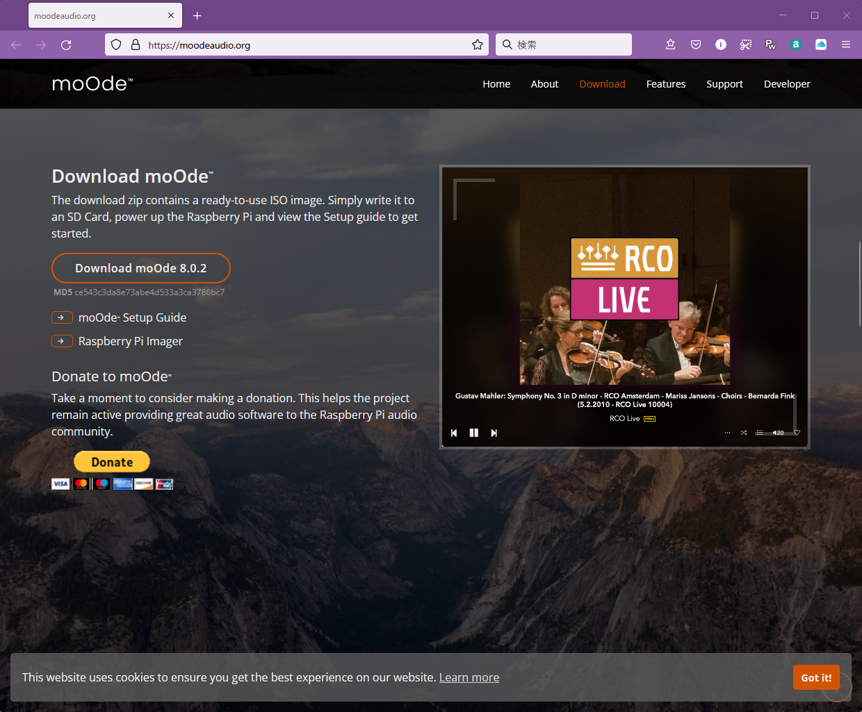Viewport: 862px width, 712px height.
Task: Open the three-dots menu in player
Action: click(x=727, y=433)
